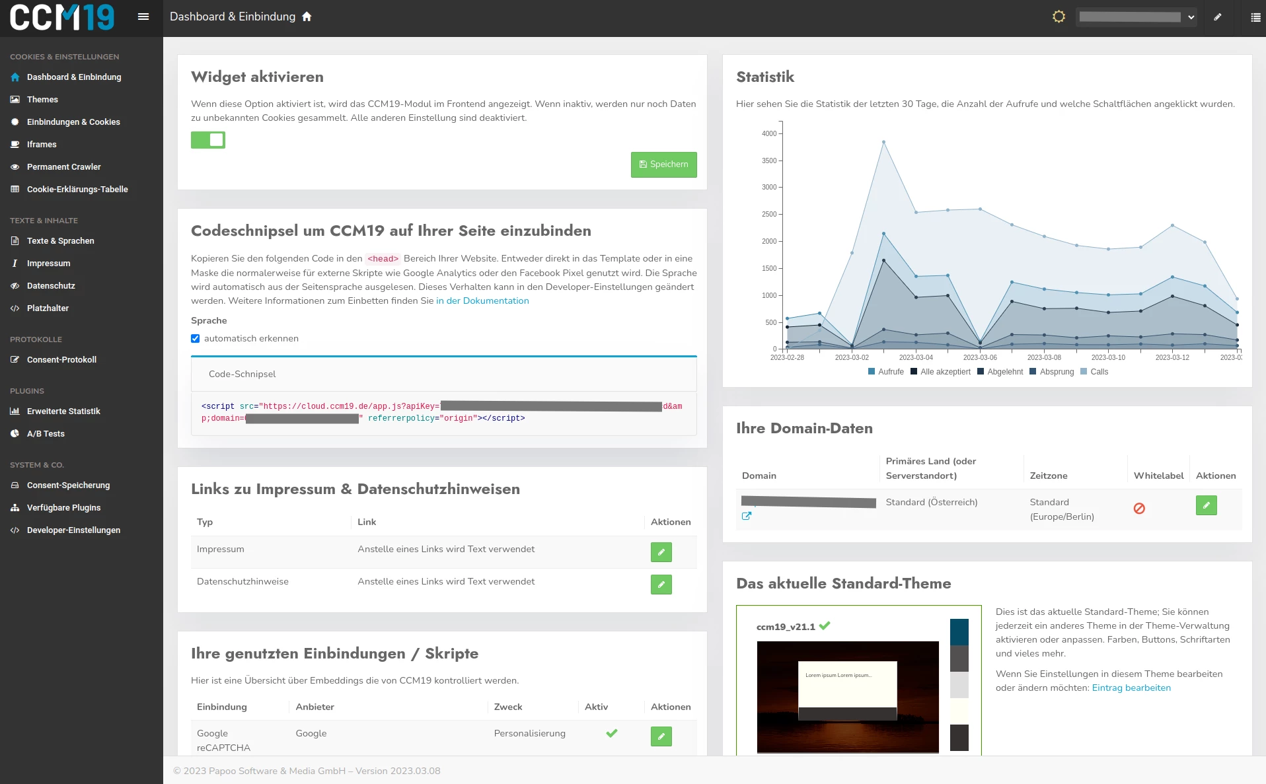Image resolution: width=1266 pixels, height=784 pixels.
Task: Click the green Speichern button
Action: coord(663,164)
